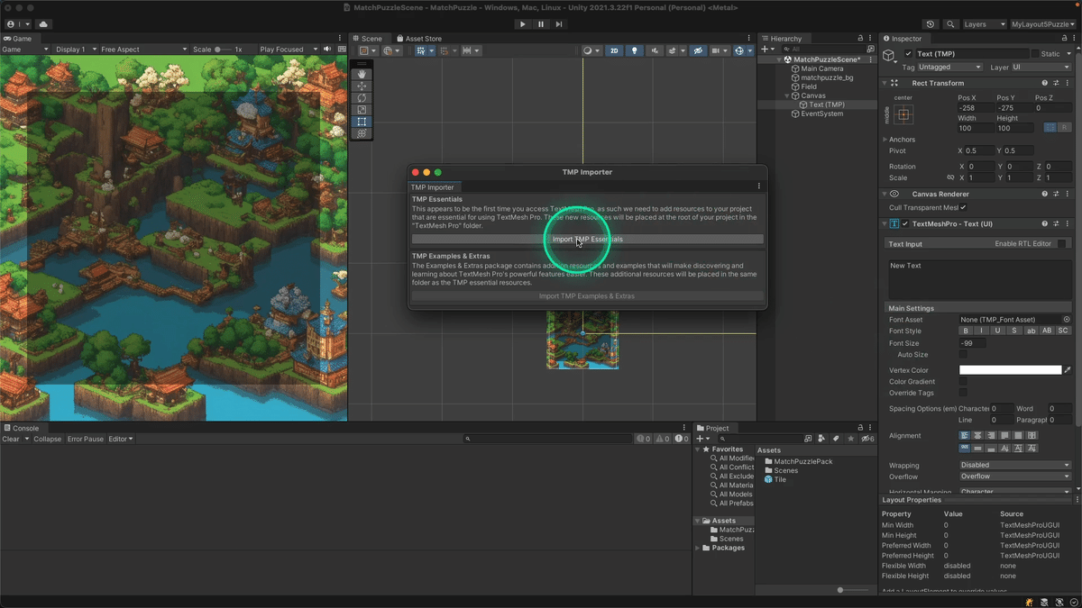Screen dimensions: 1082x608
Task: Open the Tag Untagged dropdown
Action: 950,68
